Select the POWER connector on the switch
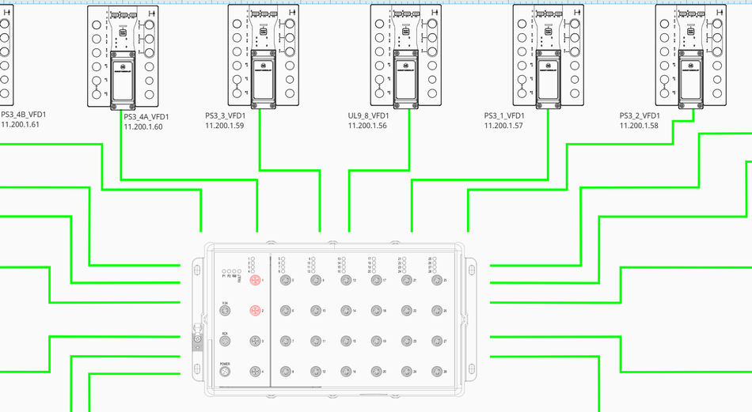 (225, 371)
